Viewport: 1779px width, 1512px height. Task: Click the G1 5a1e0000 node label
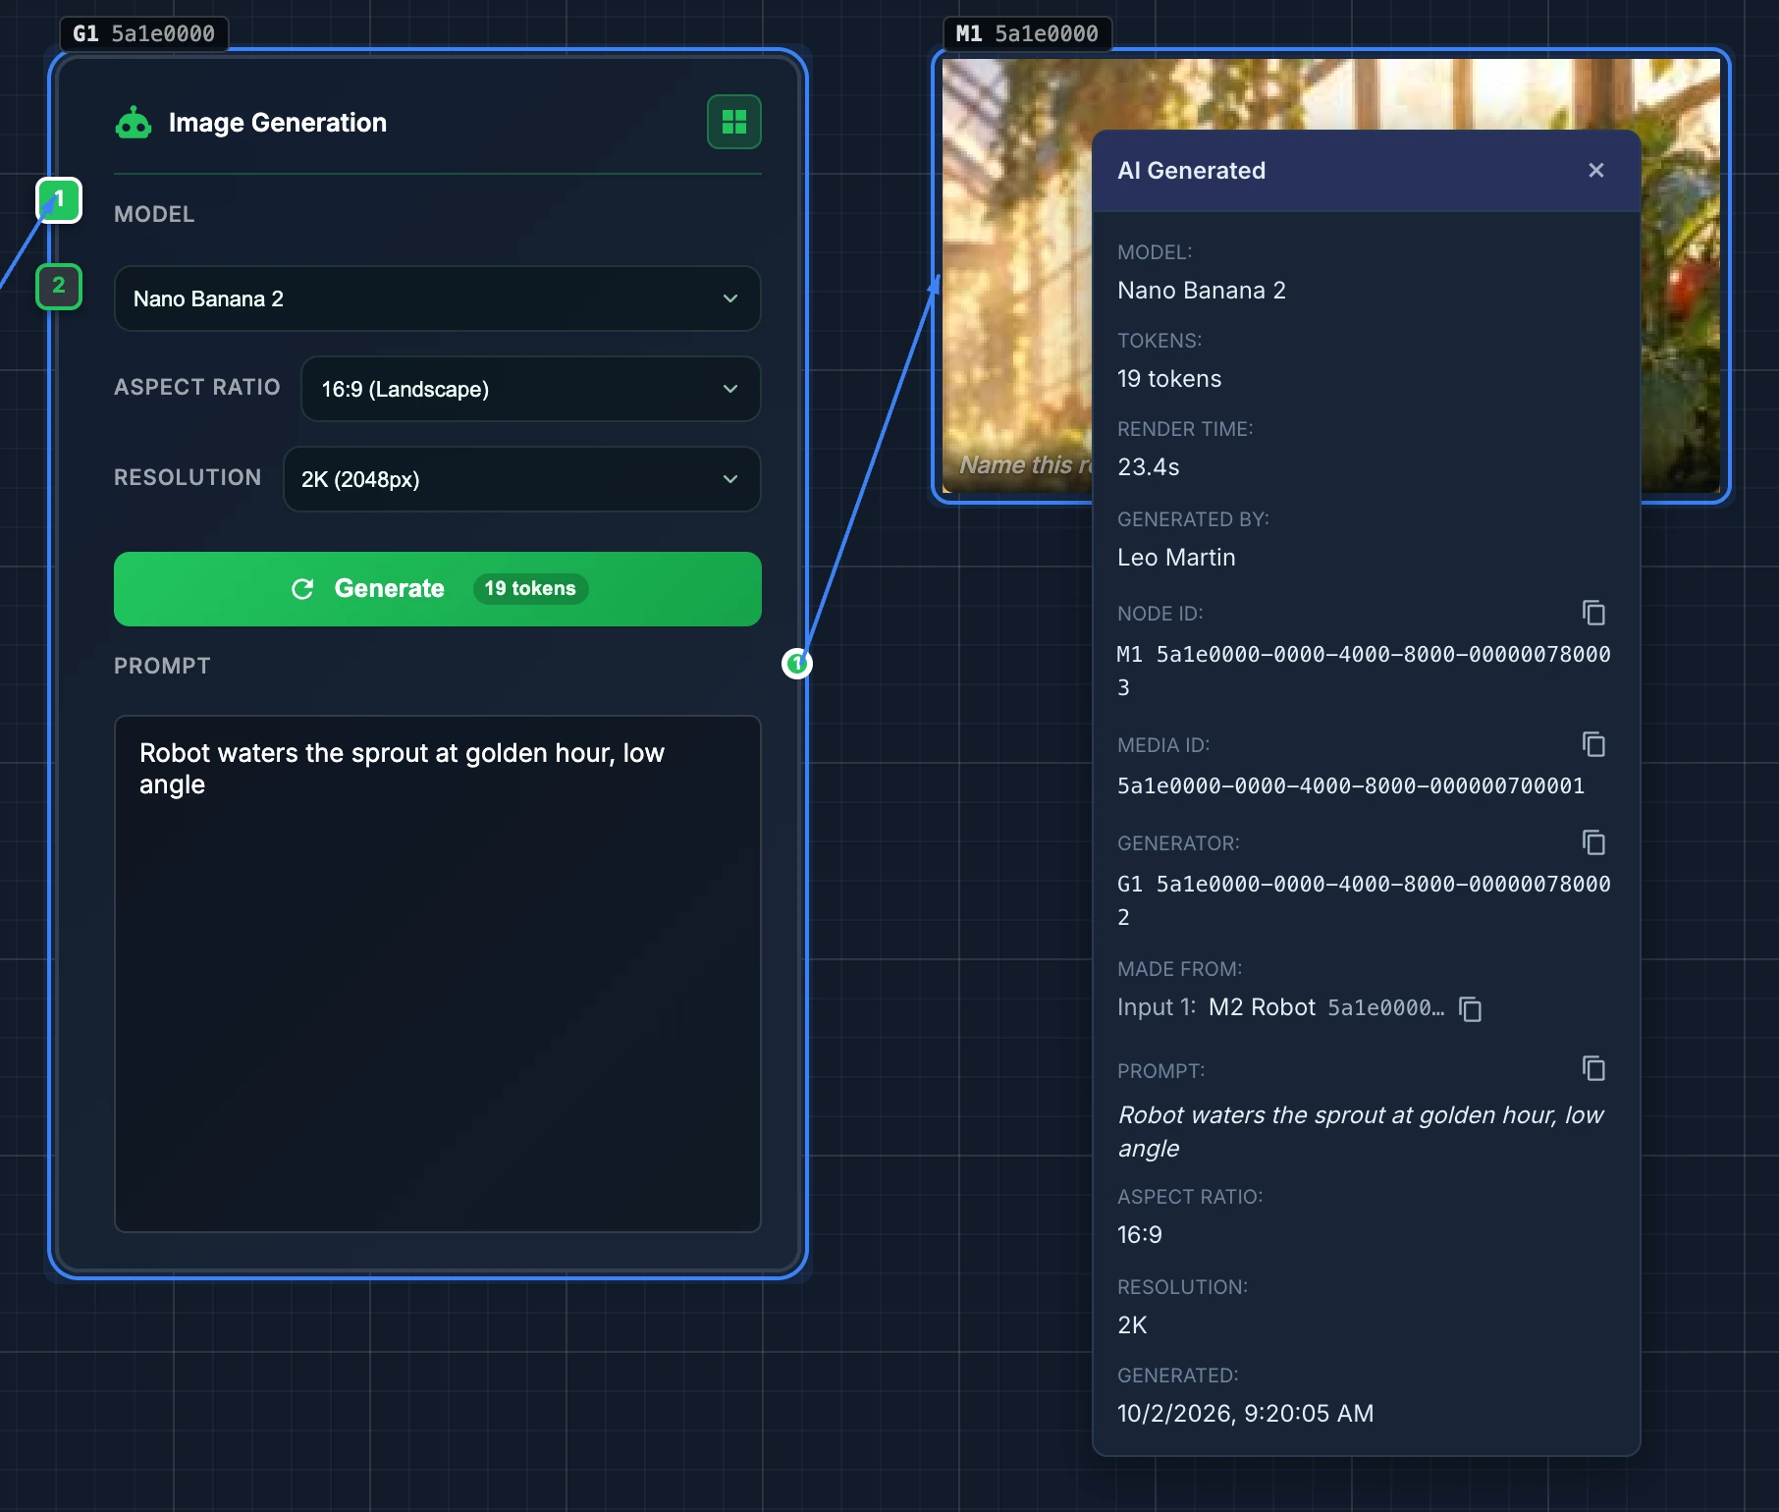tap(143, 33)
